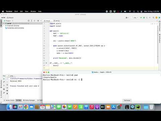Click the pin tab icon in Run panel
Screen dimensions: 161x121
click(x=4, y=93)
